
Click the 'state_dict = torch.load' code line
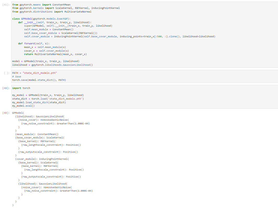tap(48, 99)
